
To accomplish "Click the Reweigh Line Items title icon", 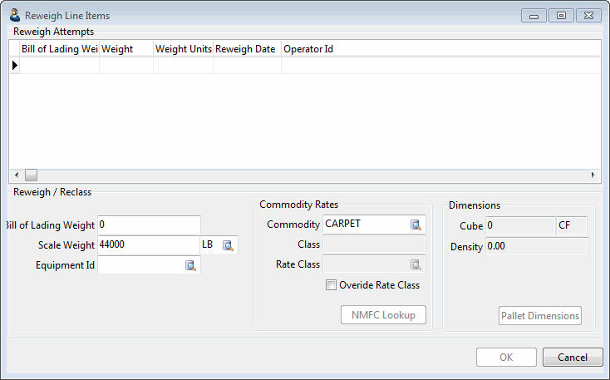I will pos(14,15).
